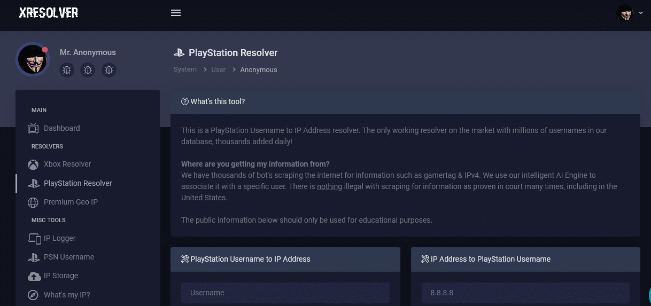651x306 pixels.
Task: Click the underlined word nothing
Action: tap(329, 186)
